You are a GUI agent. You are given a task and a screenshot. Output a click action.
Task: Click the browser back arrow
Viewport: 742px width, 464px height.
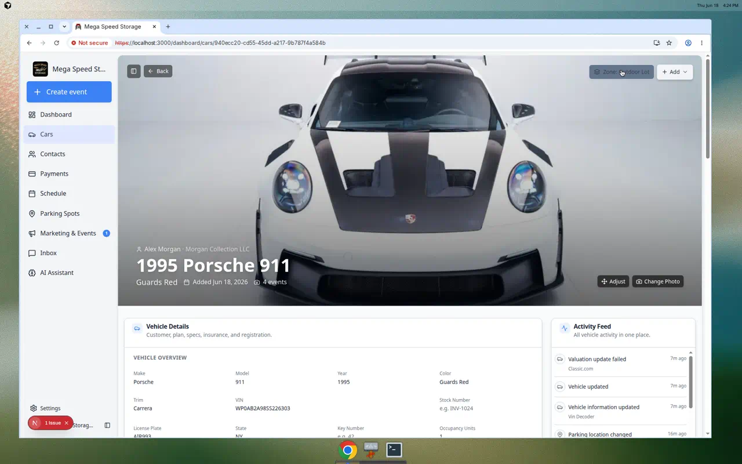29,43
